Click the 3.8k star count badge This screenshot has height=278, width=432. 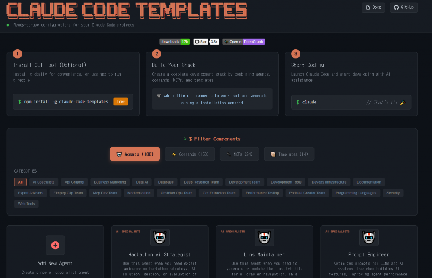214,42
